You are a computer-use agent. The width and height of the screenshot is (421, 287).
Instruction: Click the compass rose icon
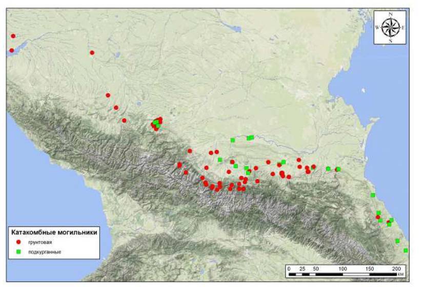tap(390, 27)
